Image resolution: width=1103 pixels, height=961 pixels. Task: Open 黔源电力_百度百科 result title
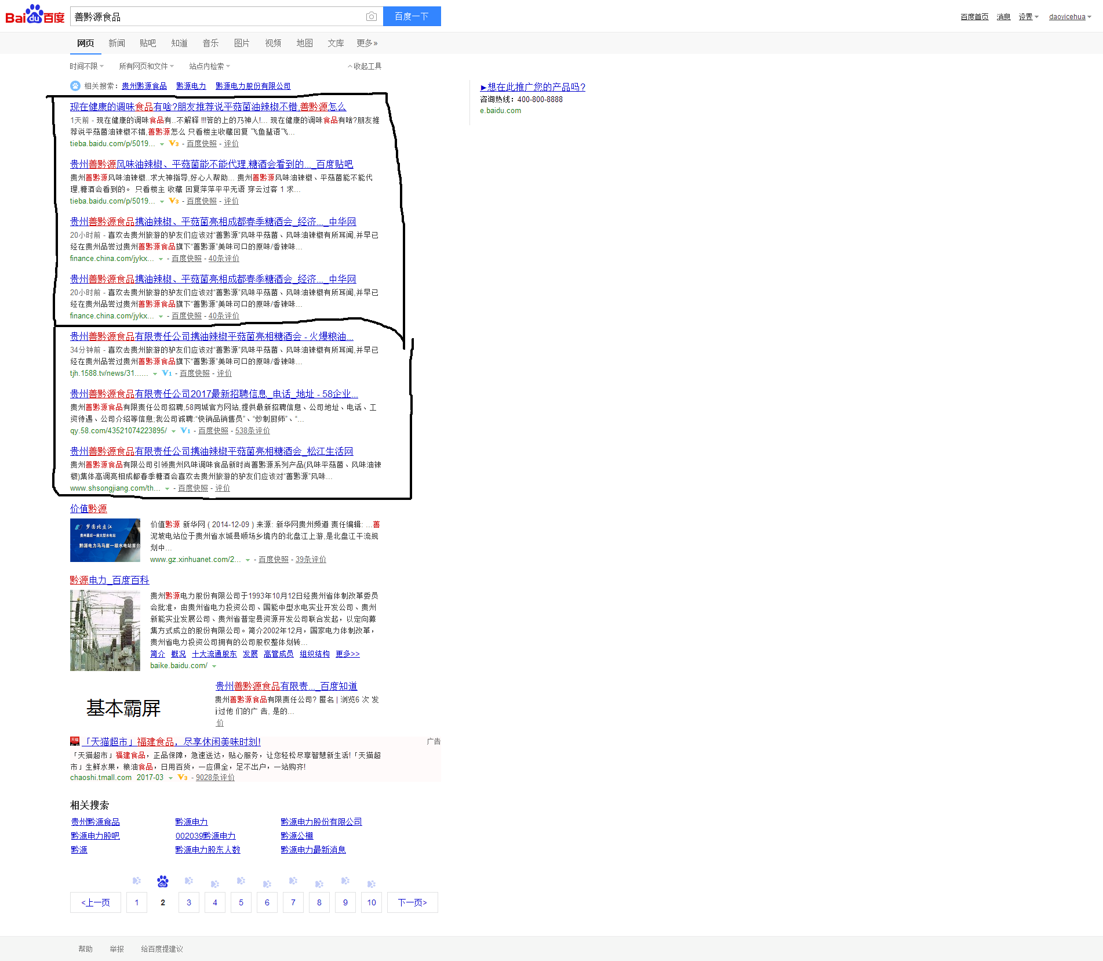click(x=110, y=580)
